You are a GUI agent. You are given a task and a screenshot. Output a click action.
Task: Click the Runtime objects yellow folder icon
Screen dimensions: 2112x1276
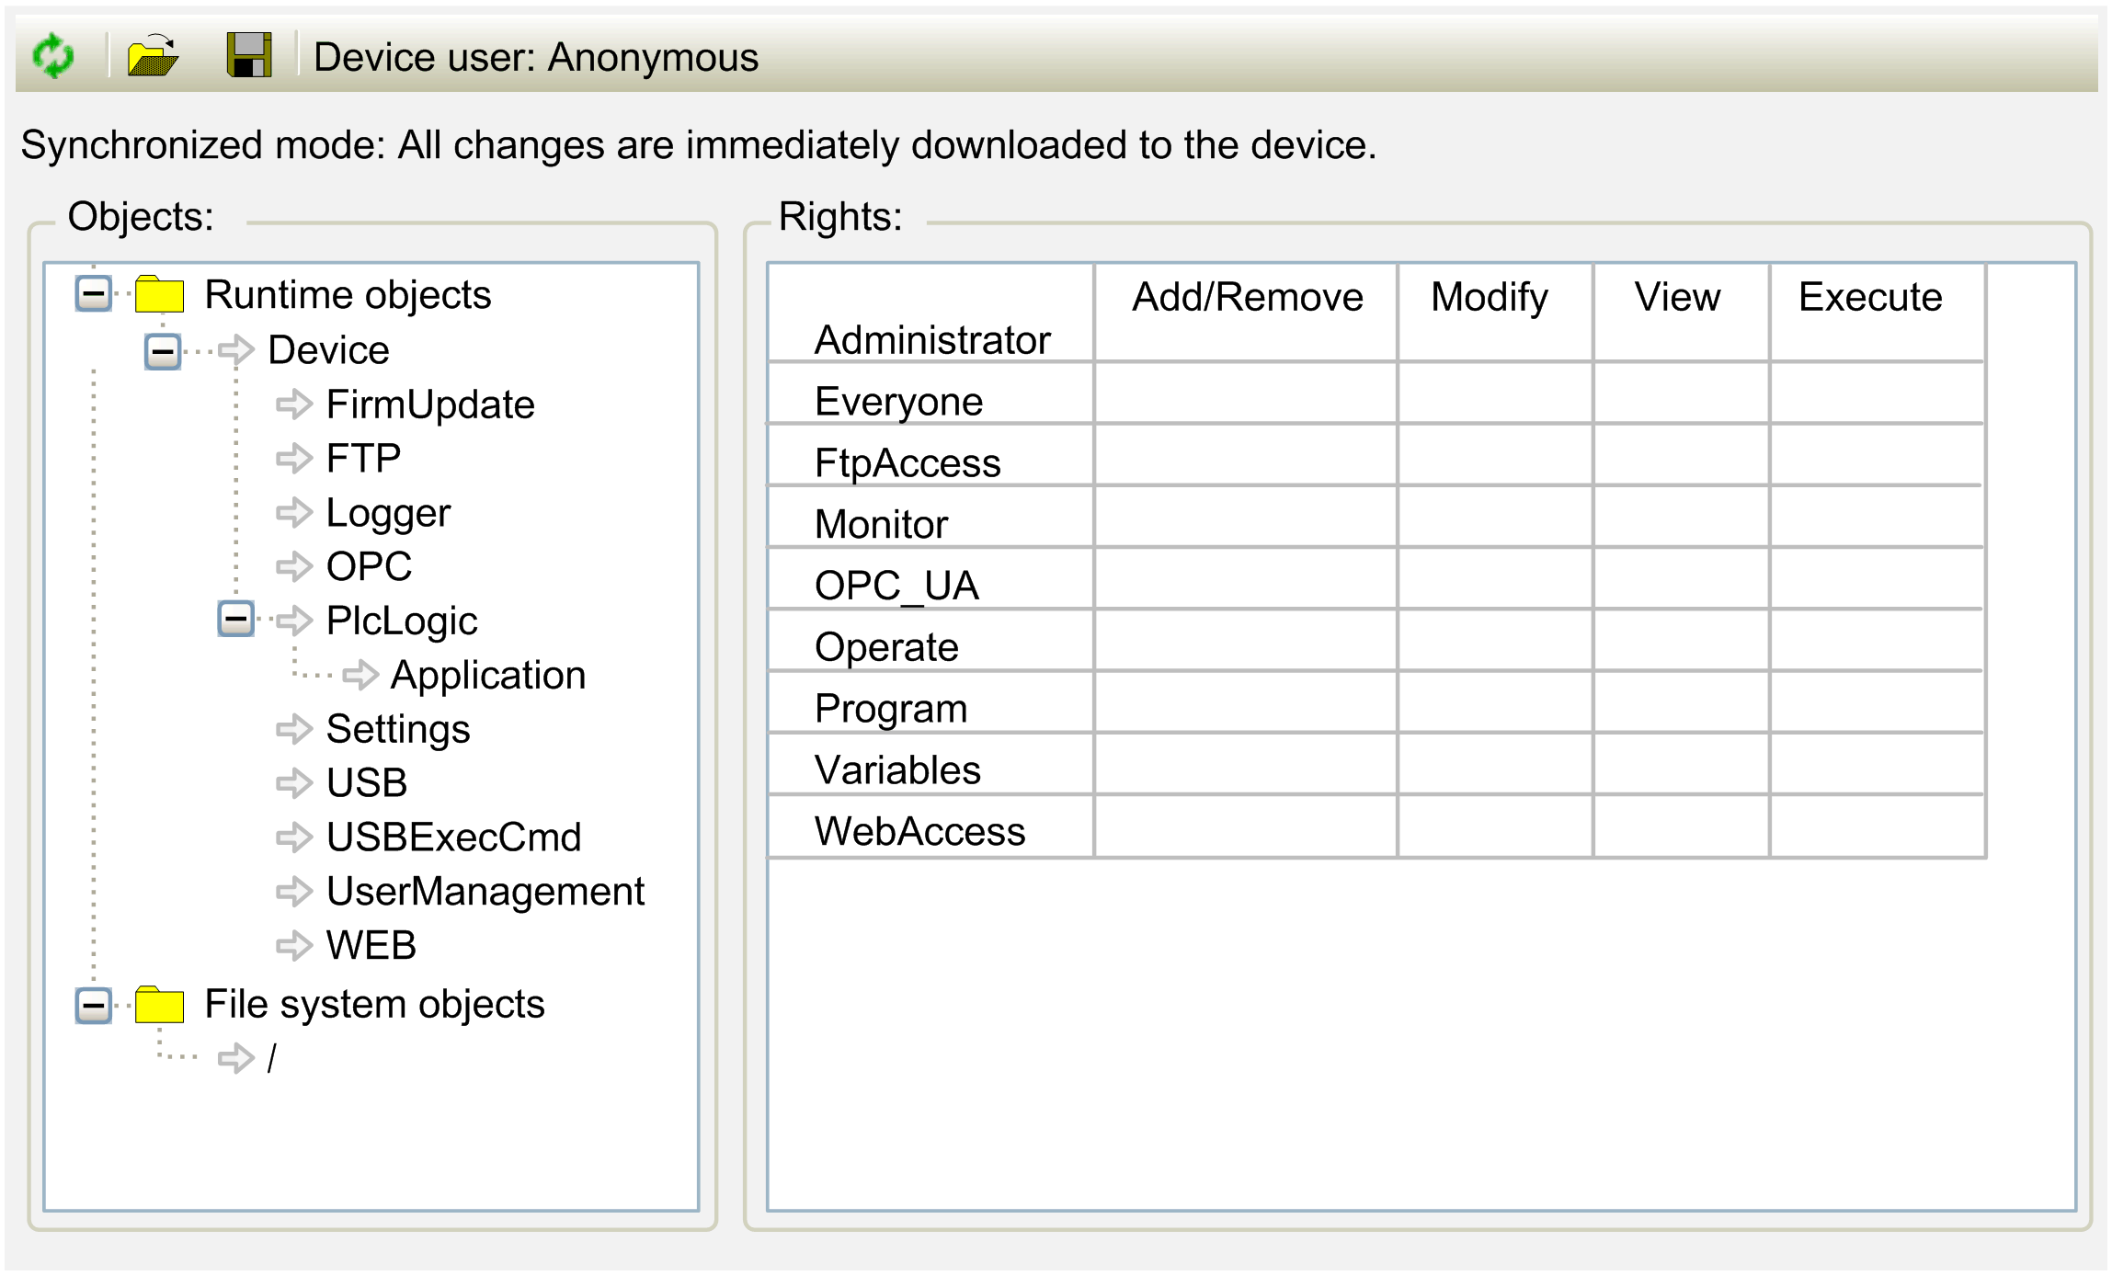[x=159, y=294]
